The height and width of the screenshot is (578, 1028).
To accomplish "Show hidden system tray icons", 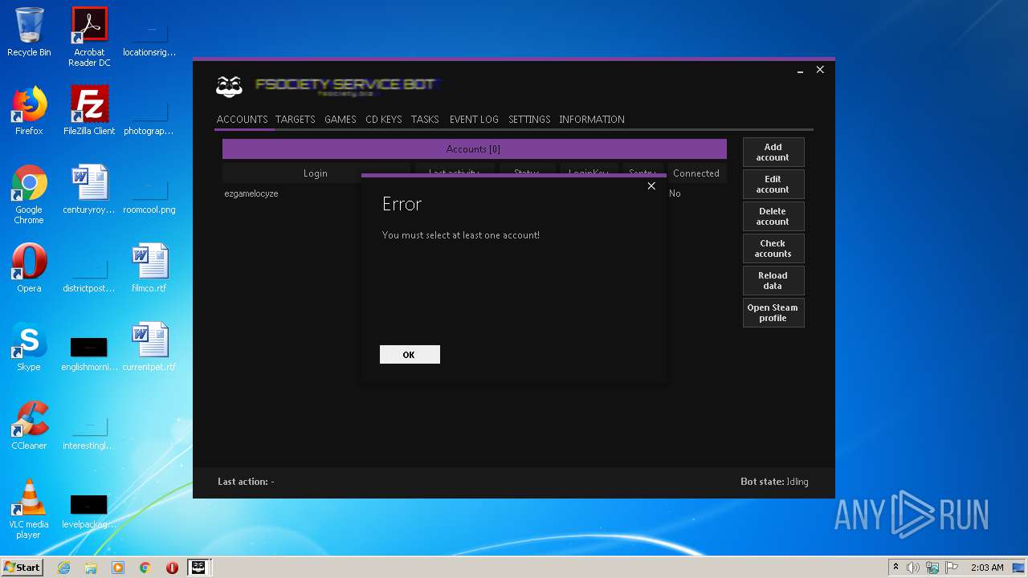I will (x=895, y=568).
